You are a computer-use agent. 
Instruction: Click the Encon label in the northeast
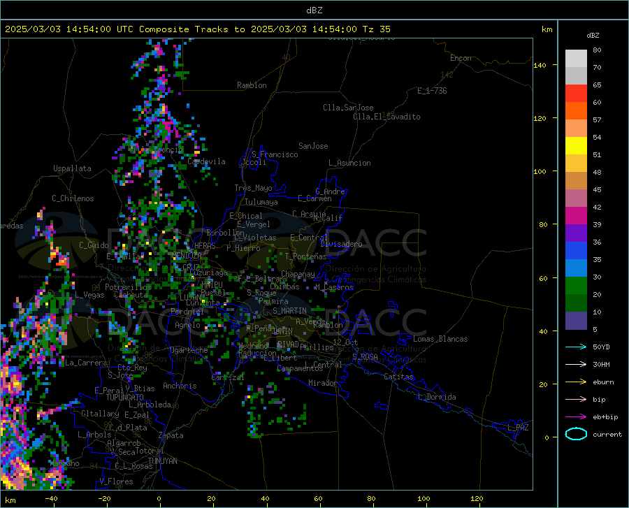(x=461, y=58)
